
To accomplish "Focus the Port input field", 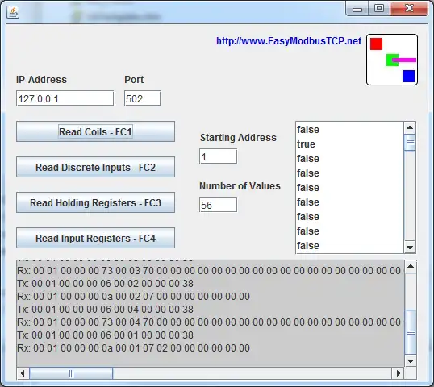I will point(142,98).
